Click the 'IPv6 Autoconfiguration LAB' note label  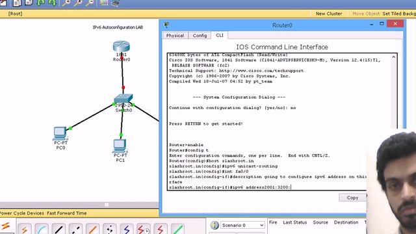click(x=118, y=27)
